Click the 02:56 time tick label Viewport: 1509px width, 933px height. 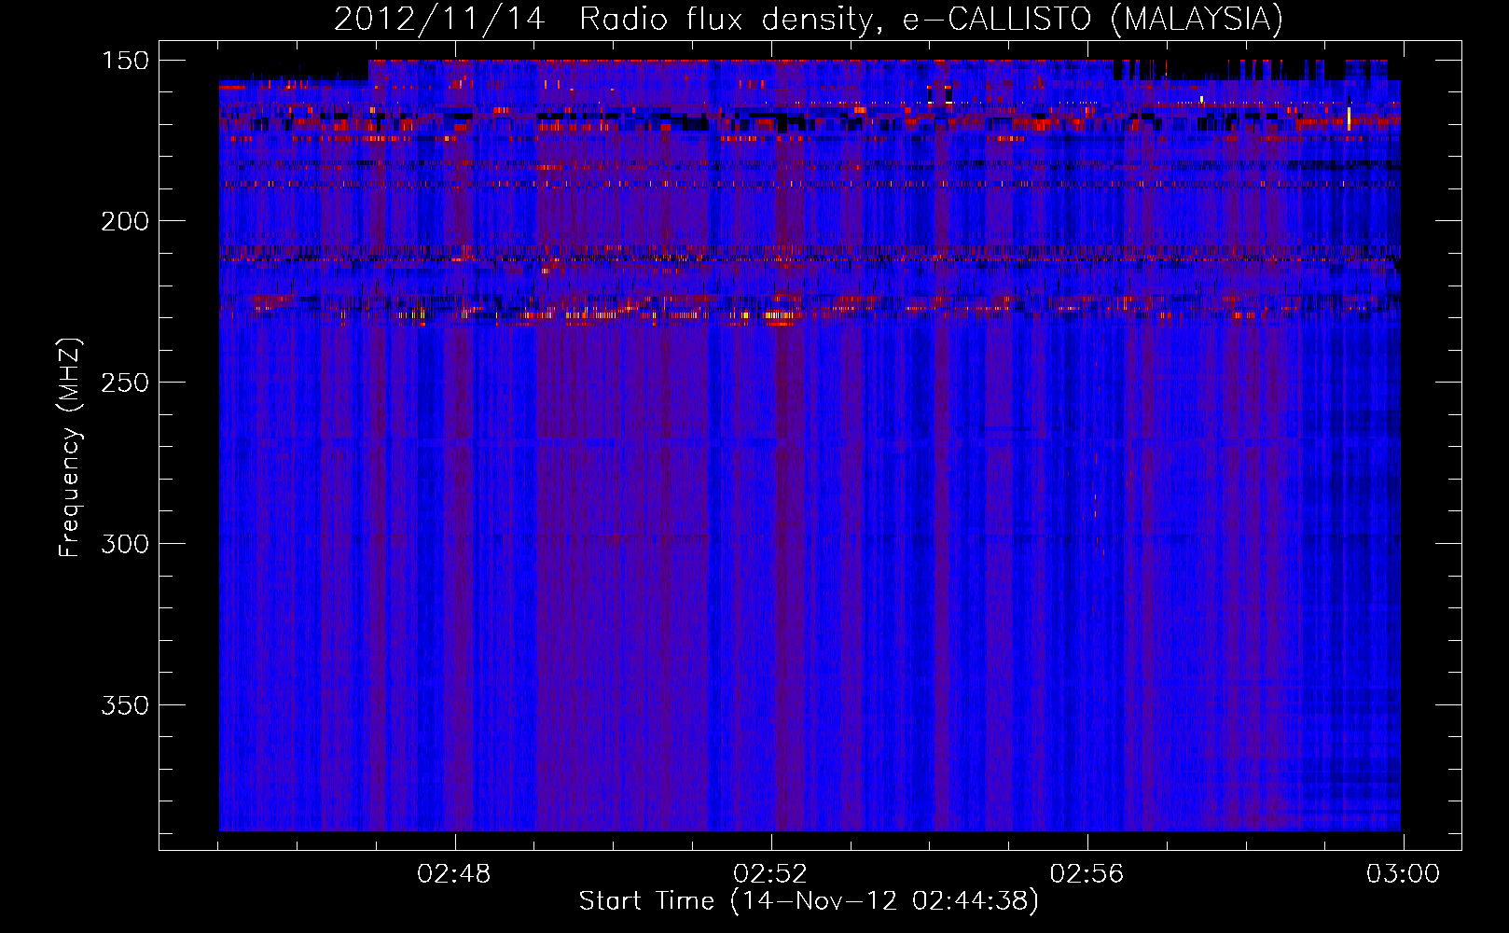click(1087, 874)
